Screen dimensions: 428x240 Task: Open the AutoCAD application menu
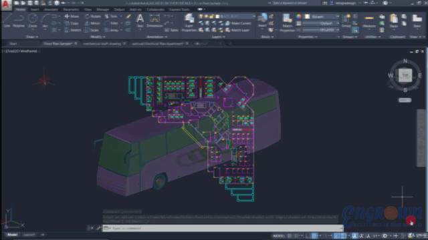pyautogui.click(x=6, y=5)
